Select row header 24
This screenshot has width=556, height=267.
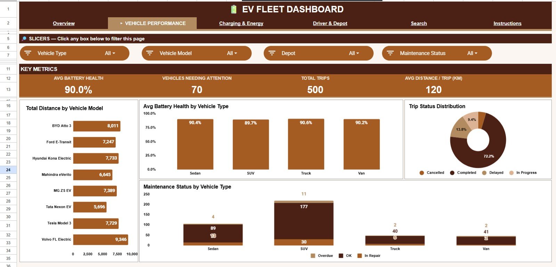(x=8, y=170)
